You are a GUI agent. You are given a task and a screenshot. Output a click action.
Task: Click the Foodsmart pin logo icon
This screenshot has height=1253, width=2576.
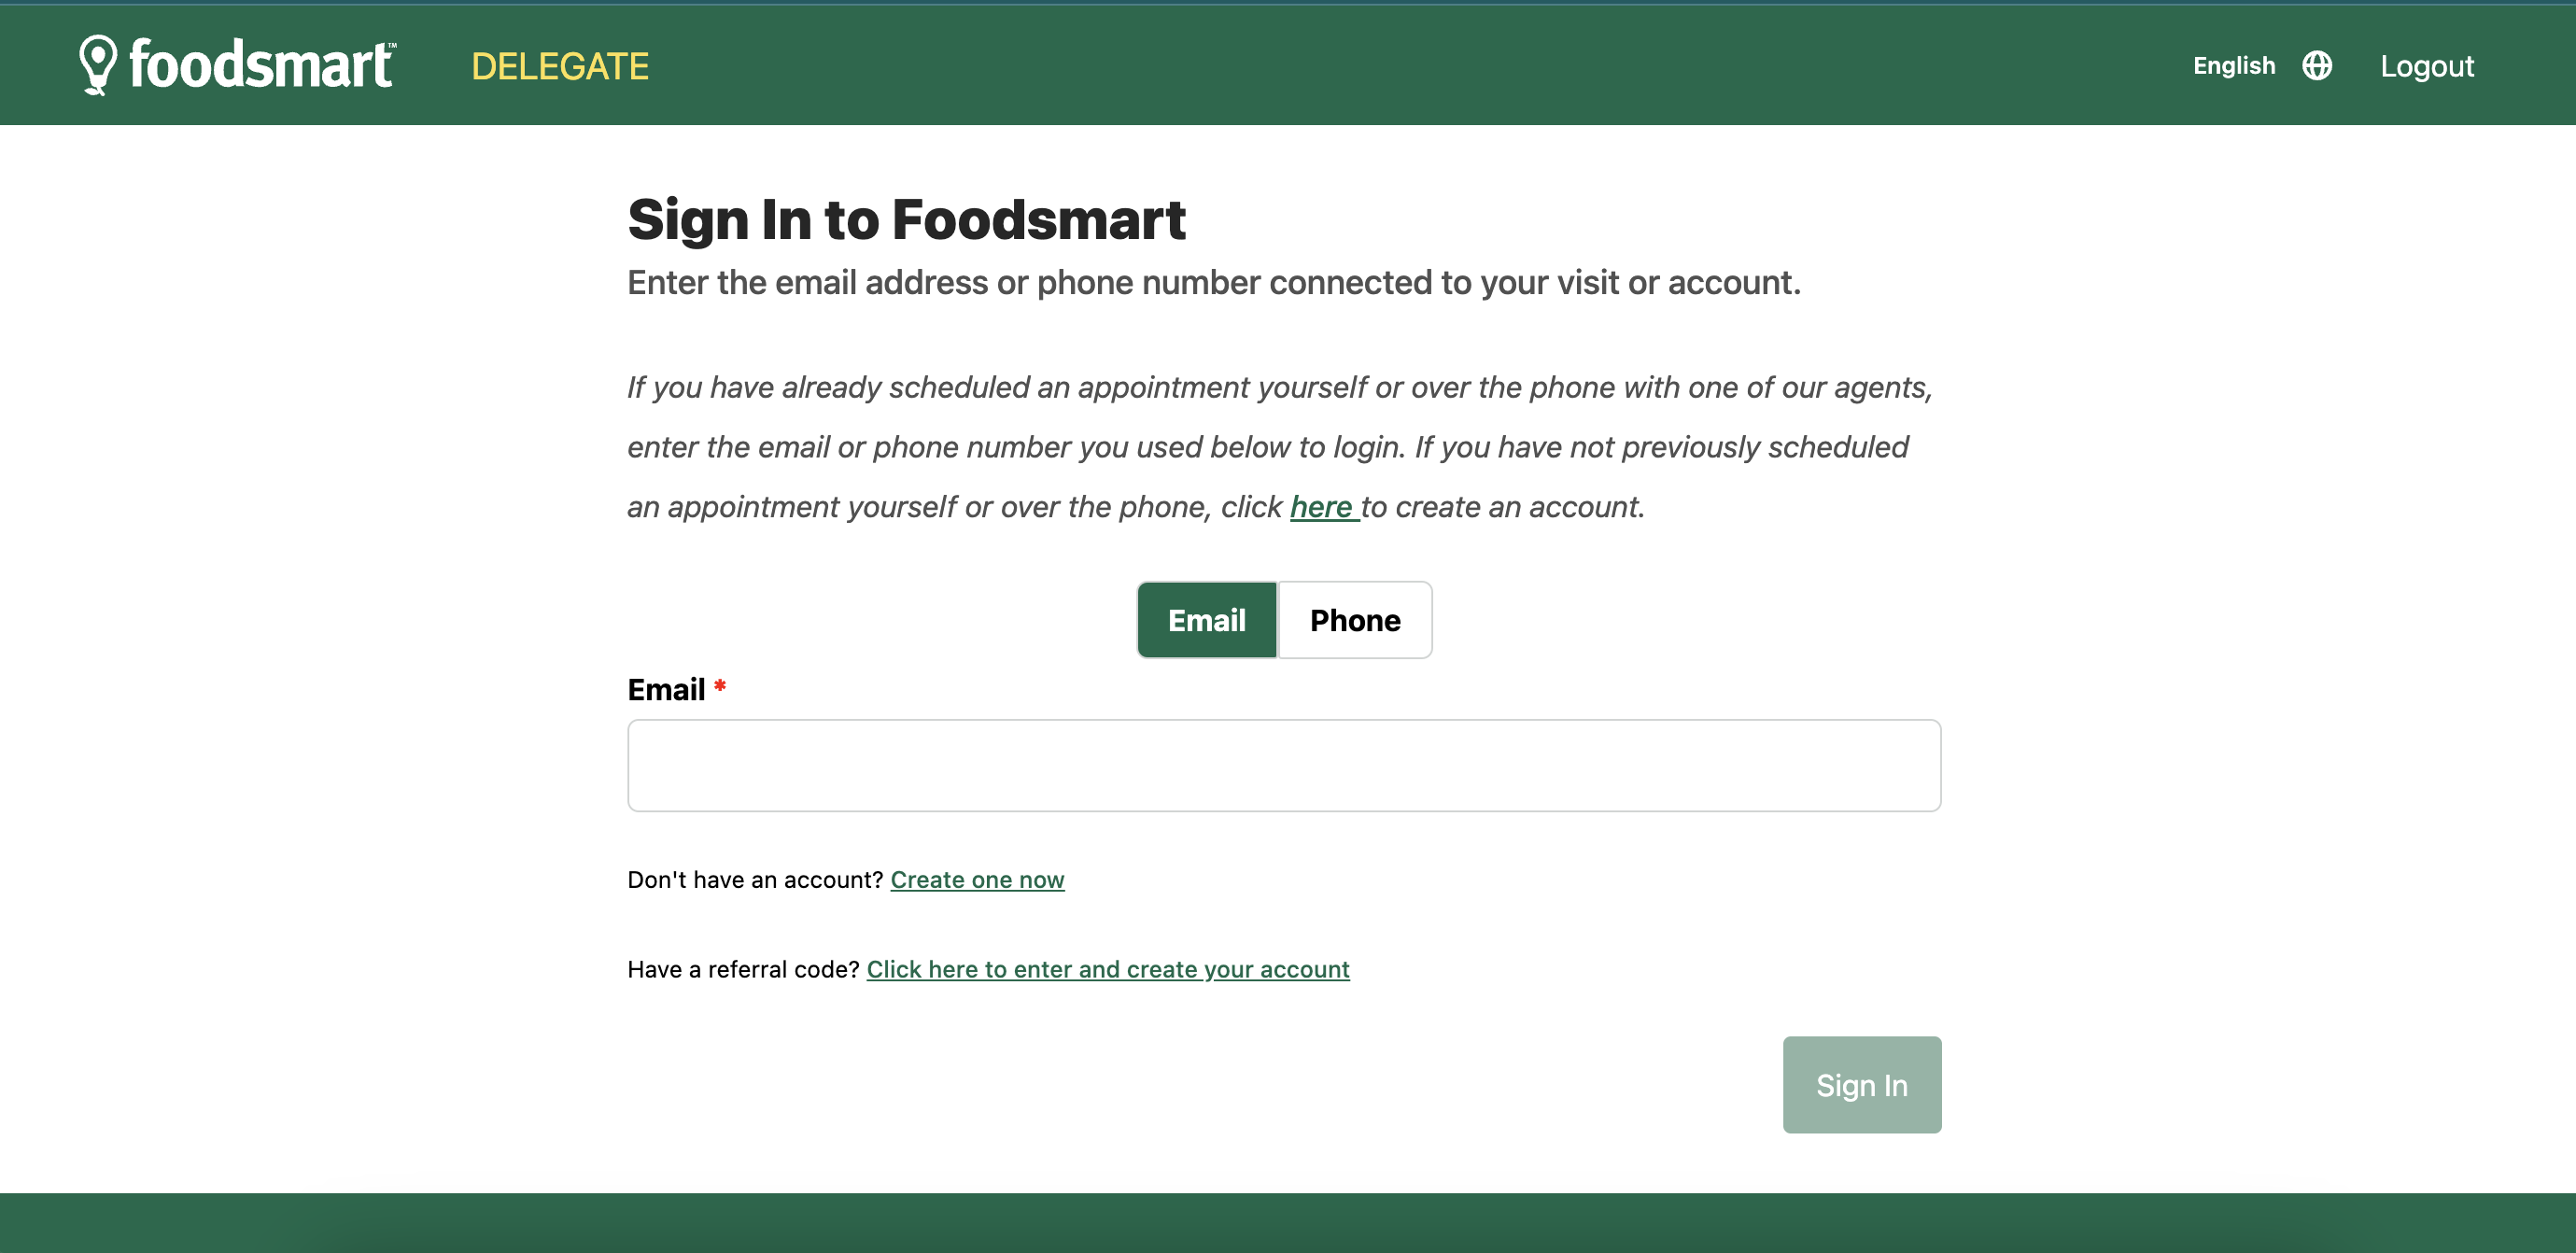click(98, 64)
